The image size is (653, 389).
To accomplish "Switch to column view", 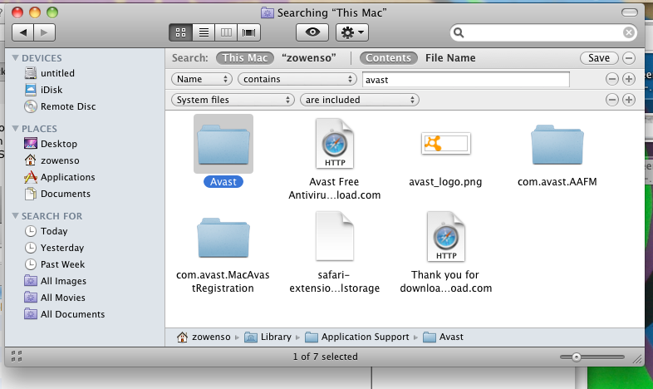I will click(226, 32).
